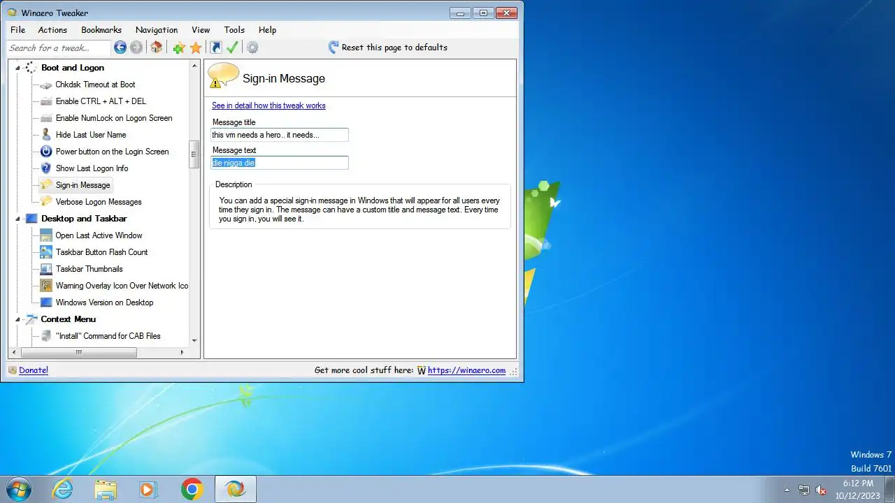Open the Windows Start button
895x503 pixels.
17,489
